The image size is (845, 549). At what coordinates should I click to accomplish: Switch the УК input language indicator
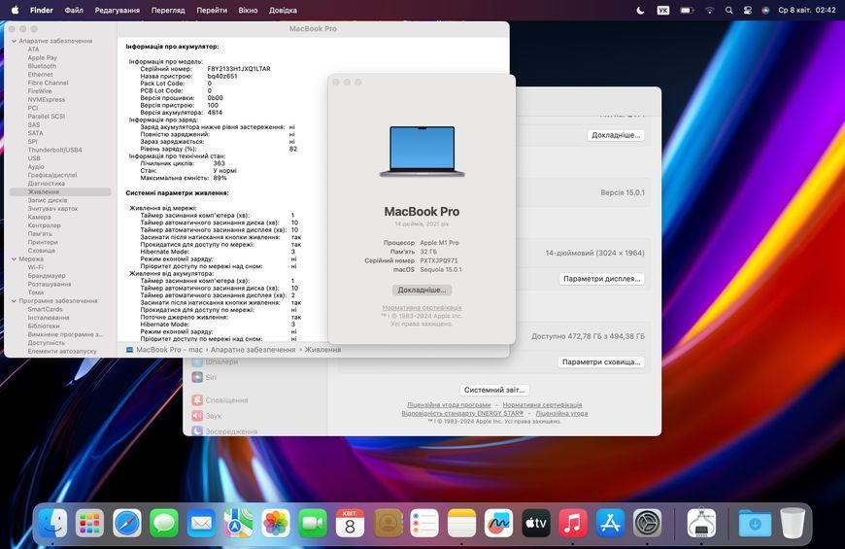[662, 10]
